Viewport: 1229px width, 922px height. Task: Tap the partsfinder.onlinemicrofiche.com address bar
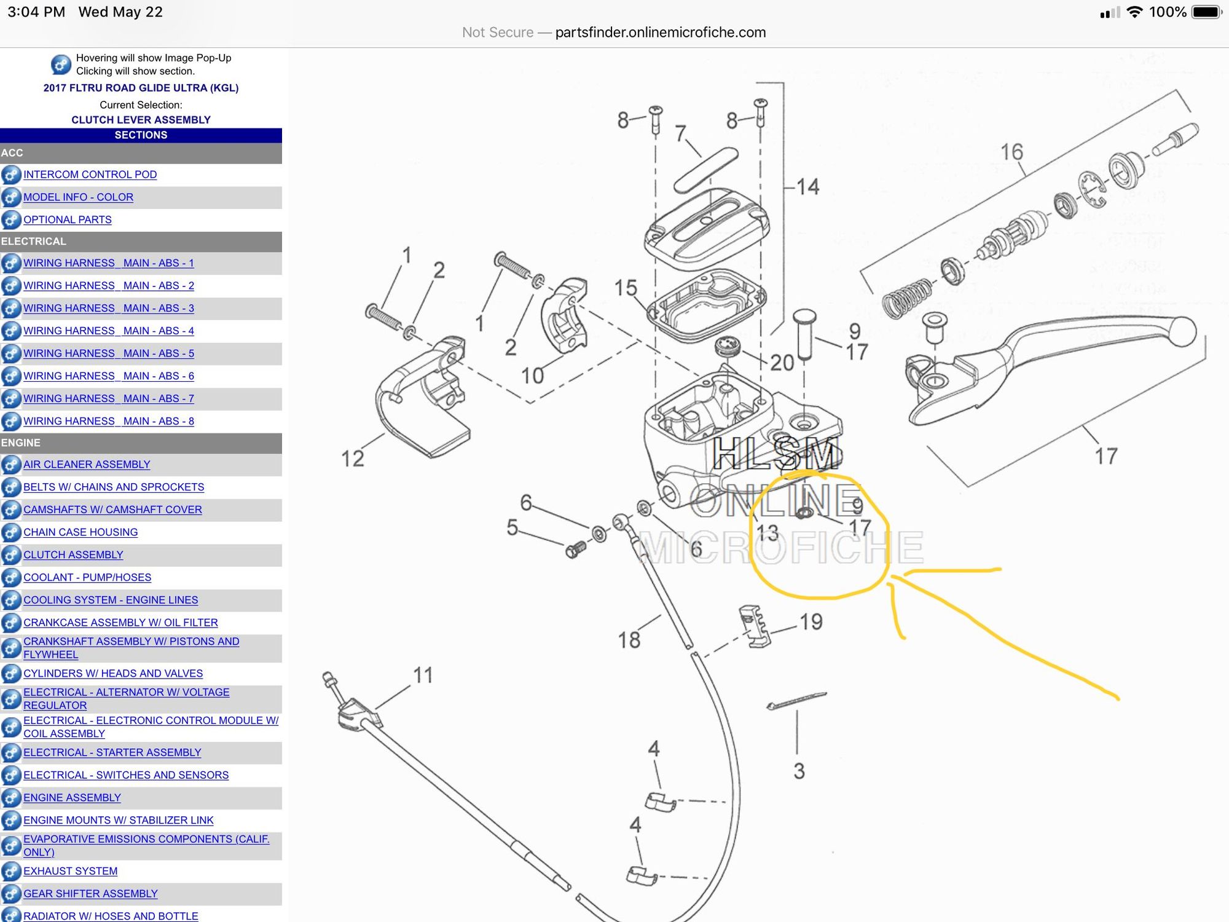point(660,33)
